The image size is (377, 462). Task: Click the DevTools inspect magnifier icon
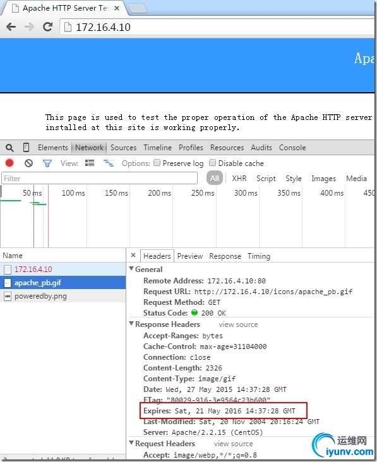tap(9, 148)
